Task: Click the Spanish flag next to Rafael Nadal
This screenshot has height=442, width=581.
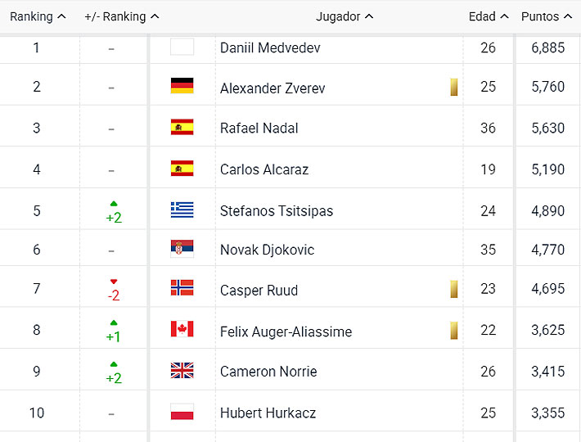Action: tap(182, 128)
